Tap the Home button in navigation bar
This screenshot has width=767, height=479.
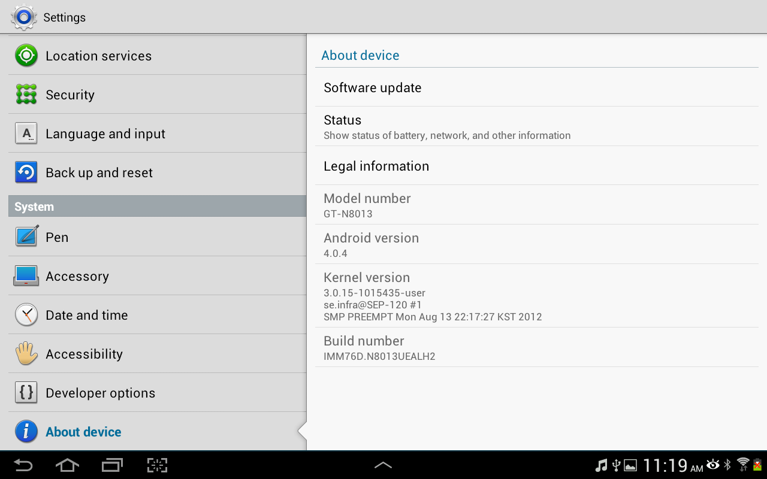coord(67,465)
